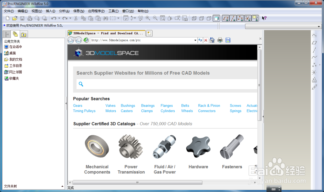Go forward in the embedded browser
Image resolution: width=324 pixels, height=192 pixels.
click(x=78, y=40)
